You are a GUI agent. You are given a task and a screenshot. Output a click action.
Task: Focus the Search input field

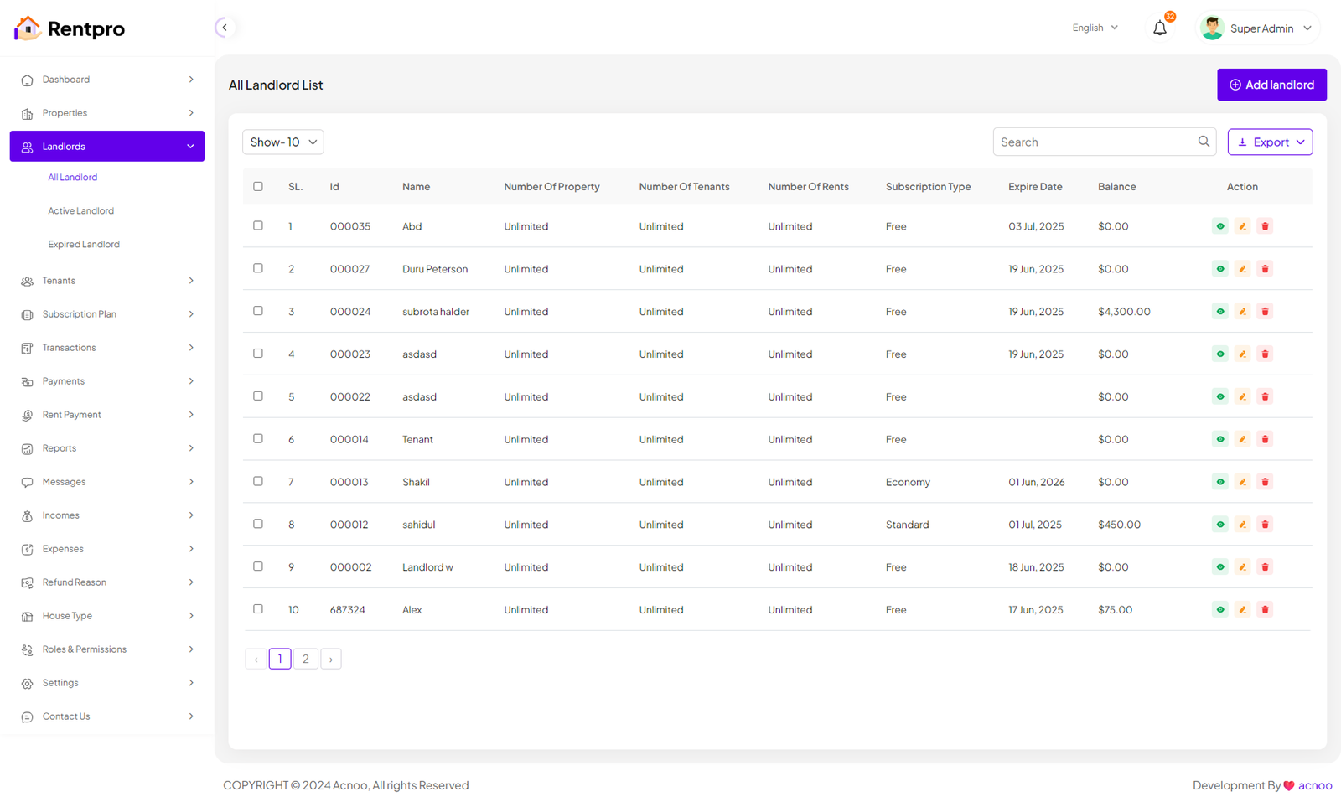(x=1094, y=142)
